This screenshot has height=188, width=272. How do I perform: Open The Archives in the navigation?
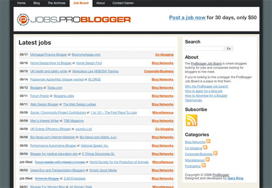(x=56, y=3)
